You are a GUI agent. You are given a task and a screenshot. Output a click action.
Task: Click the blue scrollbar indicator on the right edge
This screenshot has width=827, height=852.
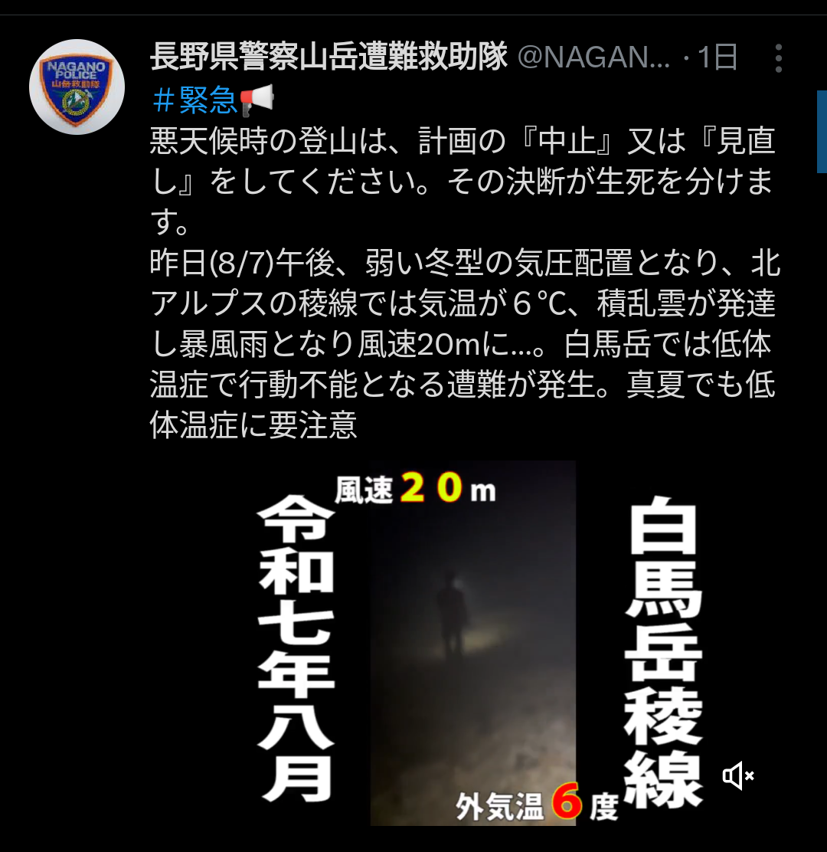coord(822,132)
